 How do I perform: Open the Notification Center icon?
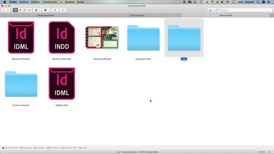(269, 2)
